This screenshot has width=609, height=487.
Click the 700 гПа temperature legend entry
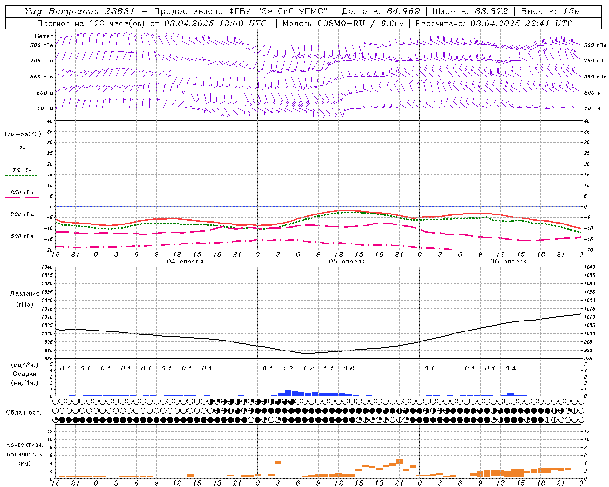22,214
